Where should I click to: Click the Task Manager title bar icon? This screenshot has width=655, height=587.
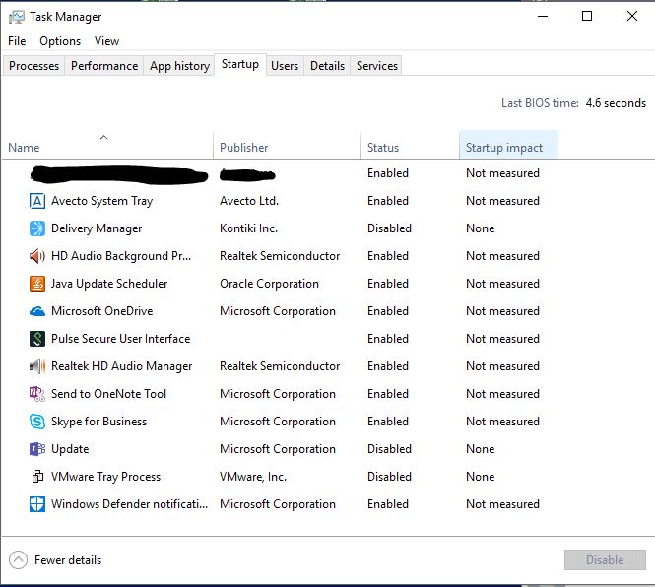[x=17, y=17]
